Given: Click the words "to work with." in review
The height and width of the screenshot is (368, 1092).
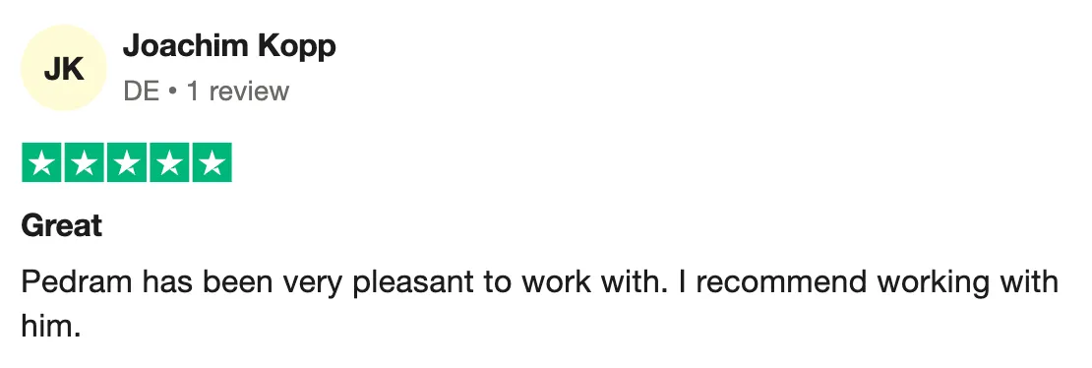Looking at the screenshot, I should pos(571,282).
